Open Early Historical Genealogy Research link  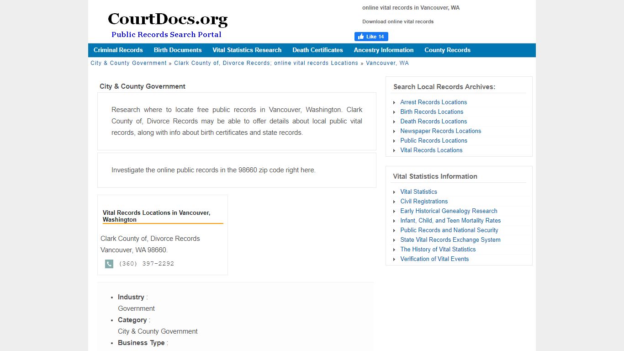(449, 211)
